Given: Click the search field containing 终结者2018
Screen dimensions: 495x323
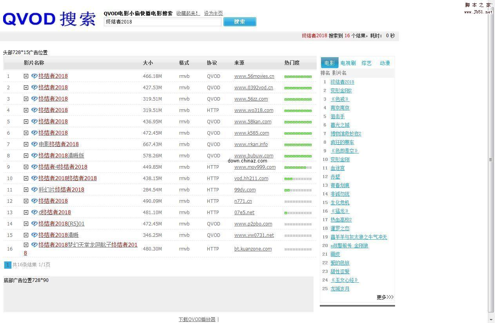Looking at the screenshot, I should click(162, 22).
